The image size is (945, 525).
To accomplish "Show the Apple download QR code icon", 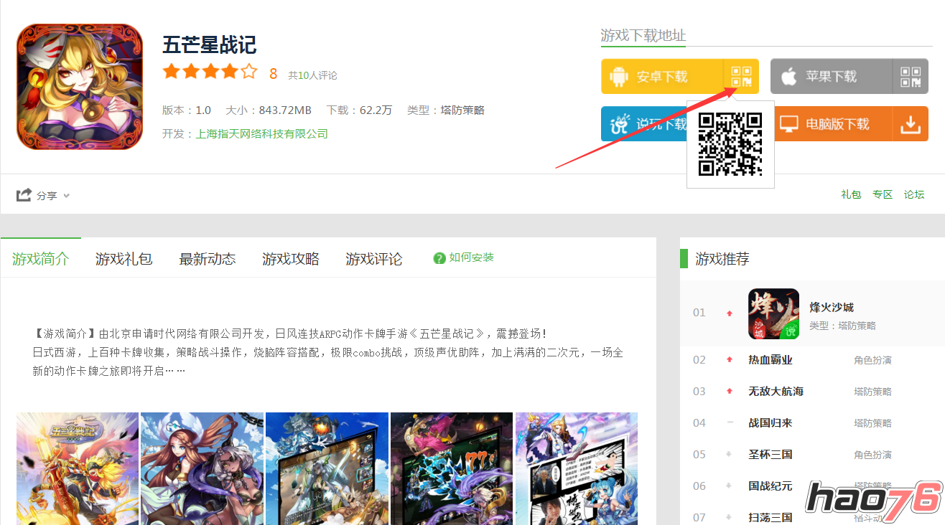I will click(x=911, y=77).
